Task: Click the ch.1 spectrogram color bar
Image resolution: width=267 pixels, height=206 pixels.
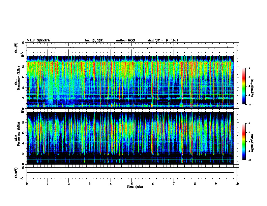Action: (x=244, y=86)
